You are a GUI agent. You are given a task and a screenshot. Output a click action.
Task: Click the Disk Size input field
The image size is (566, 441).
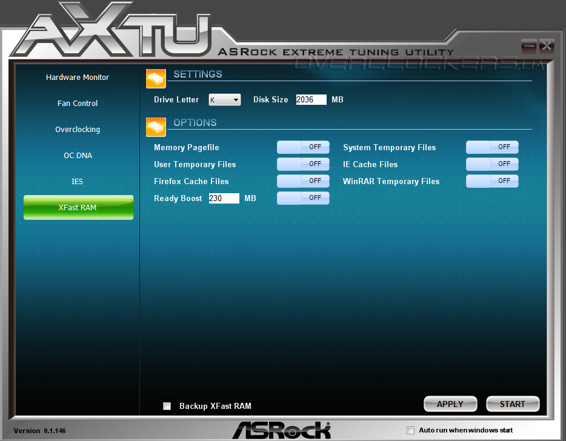point(311,99)
